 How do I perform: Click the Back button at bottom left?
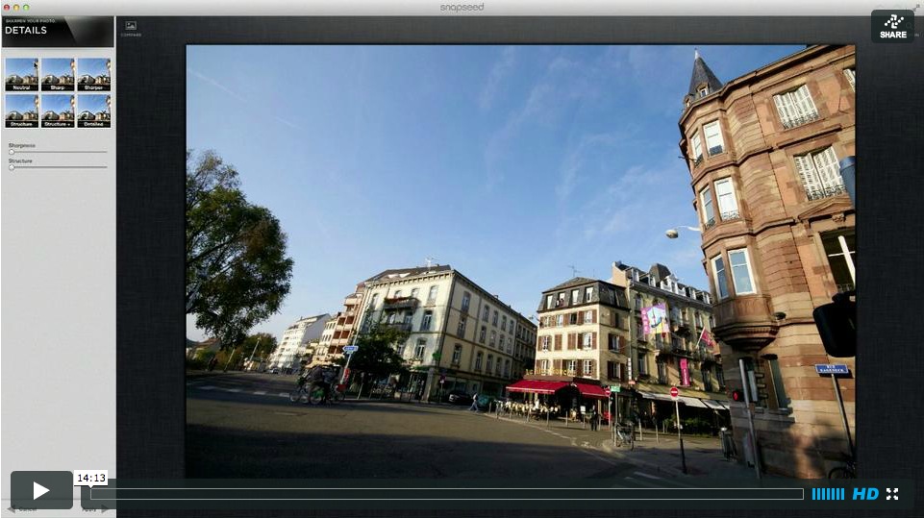point(21,509)
